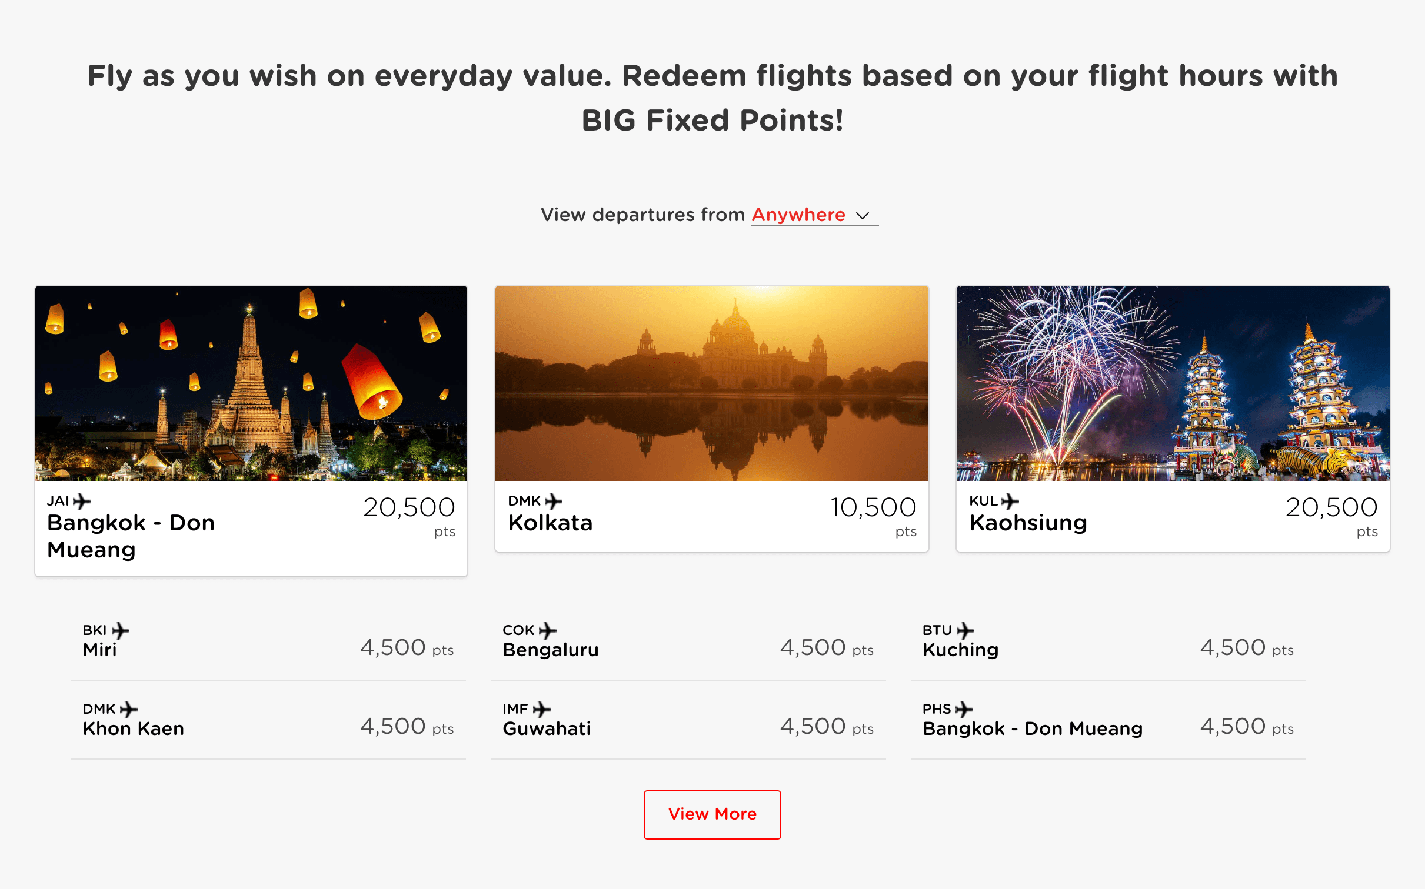Viewport: 1425px width, 889px height.
Task: Click the plane icon next to COK
Action: pyautogui.click(x=547, y=630)
